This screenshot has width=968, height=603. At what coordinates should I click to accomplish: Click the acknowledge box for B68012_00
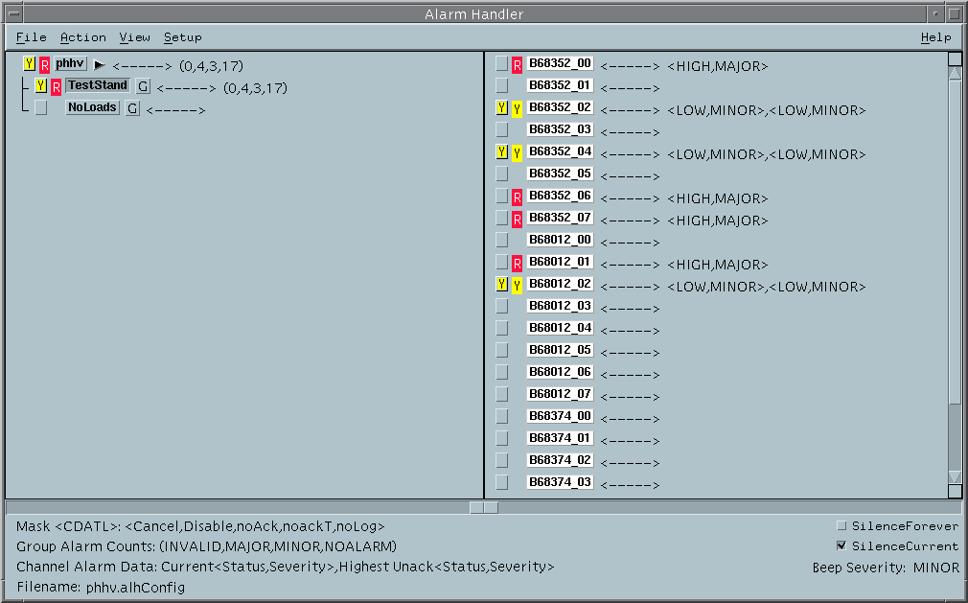pos(502,240)
